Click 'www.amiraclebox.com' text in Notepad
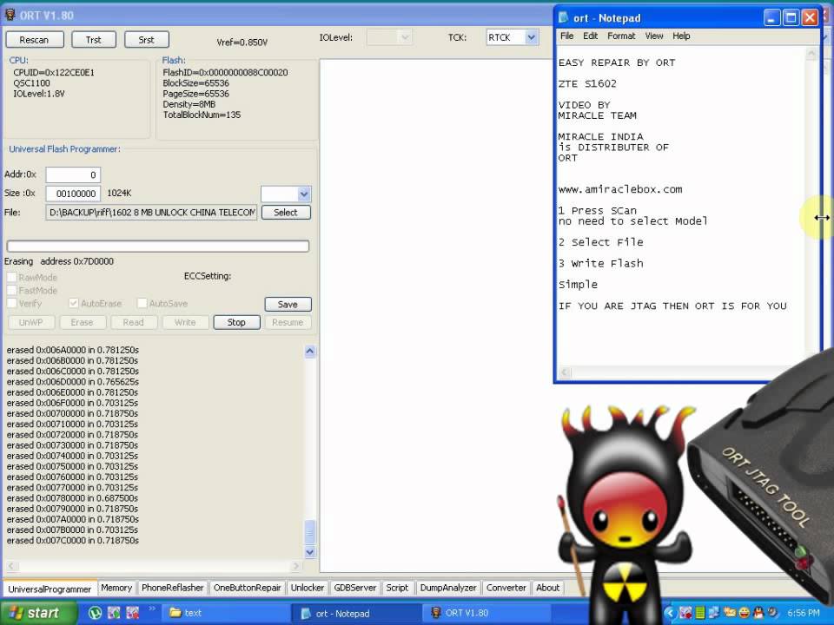Viewport: 834px width, 625px height. point(620,189)
